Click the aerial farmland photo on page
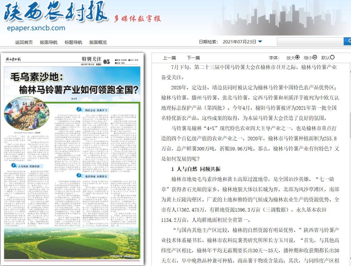The height and width of the screenshot is (266, 351). [x=72, y=244]
